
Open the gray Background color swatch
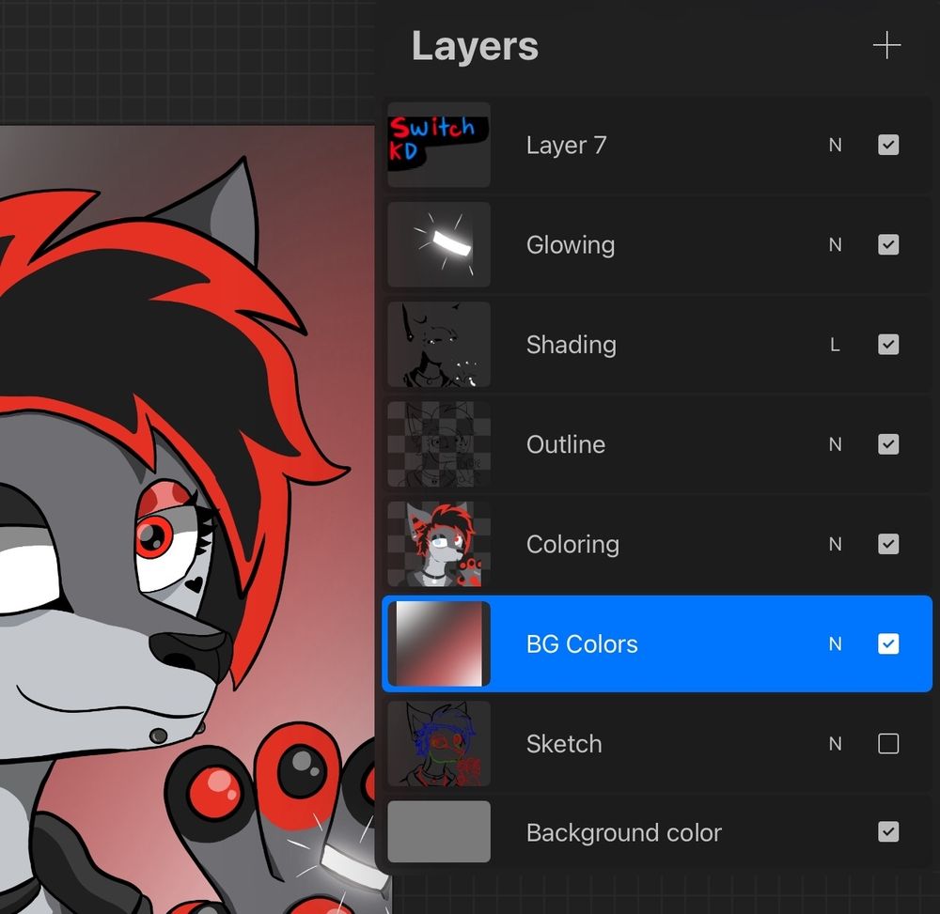pos(439,831)
